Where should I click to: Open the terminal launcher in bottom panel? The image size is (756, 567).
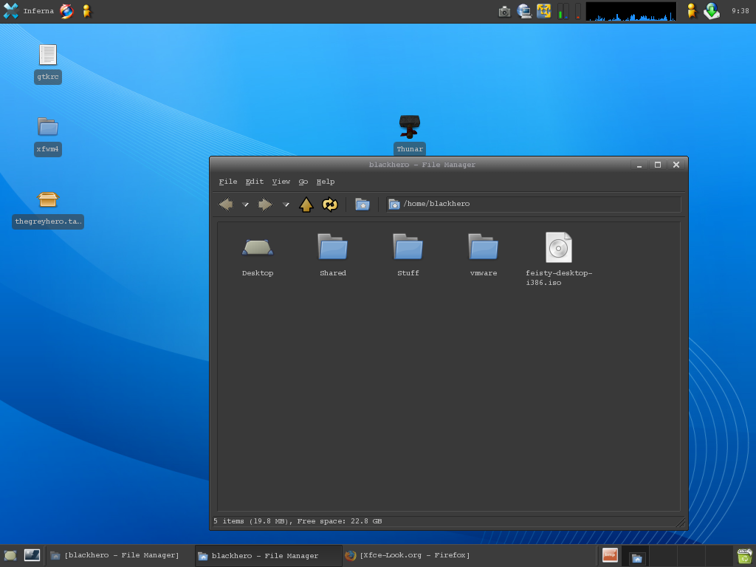pos(32,555)
